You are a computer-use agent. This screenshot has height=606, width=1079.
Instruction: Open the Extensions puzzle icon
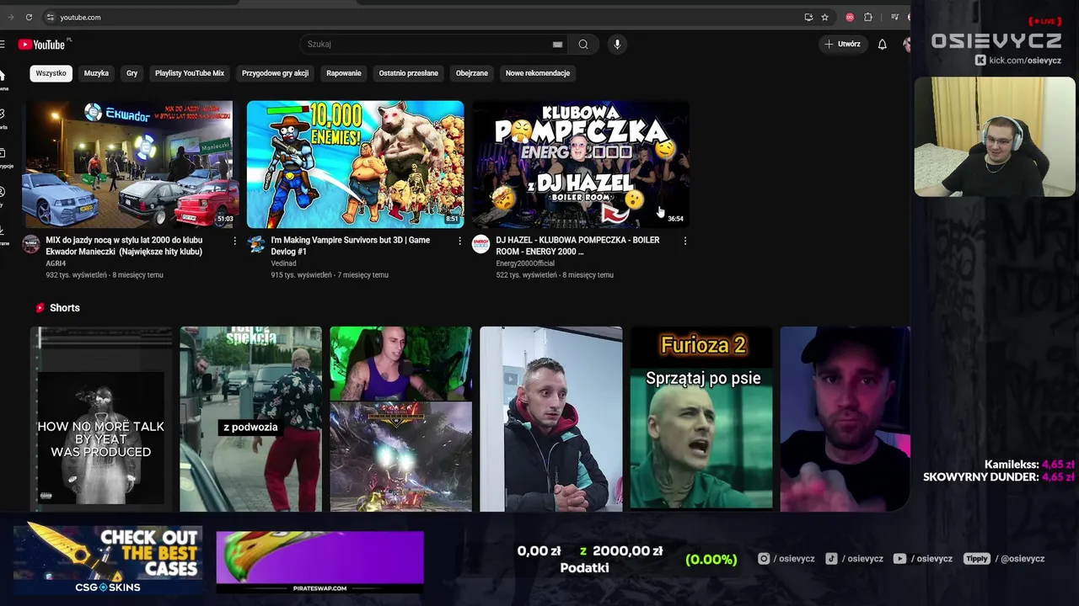tap(868, 17)
